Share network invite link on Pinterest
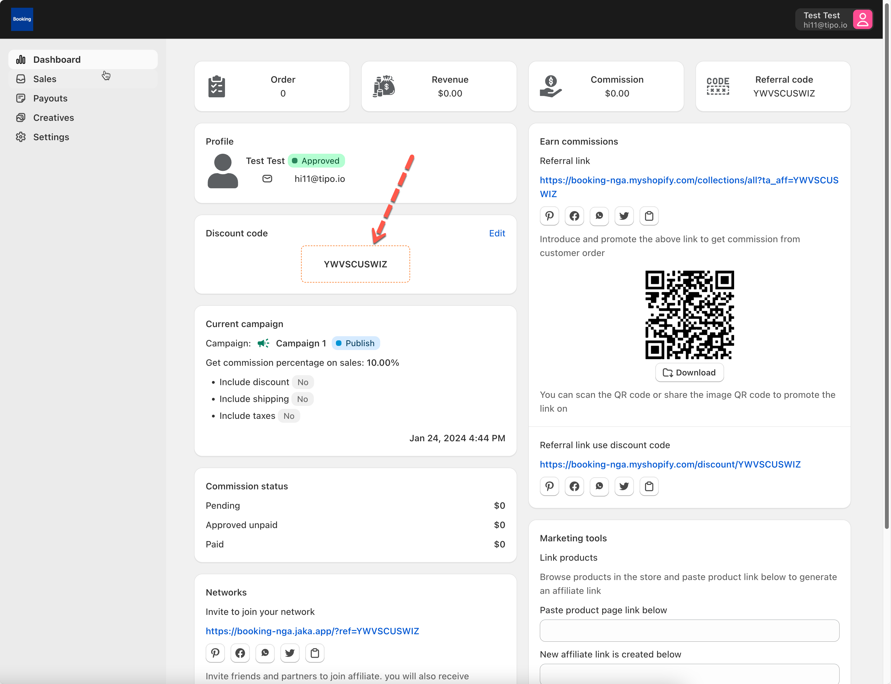 (x=215, y=653)
